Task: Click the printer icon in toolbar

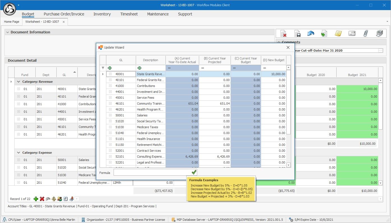Action: click(379, 34)
